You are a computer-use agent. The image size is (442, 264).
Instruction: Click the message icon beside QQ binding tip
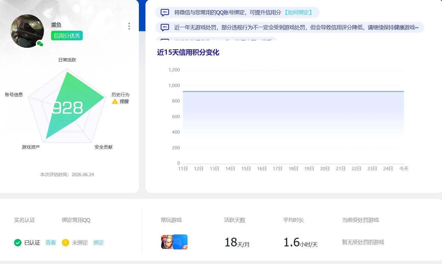(x=165, y=13)
